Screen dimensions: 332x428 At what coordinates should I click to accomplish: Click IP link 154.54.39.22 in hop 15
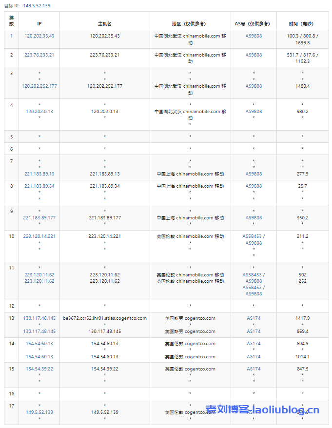point(39,369)
